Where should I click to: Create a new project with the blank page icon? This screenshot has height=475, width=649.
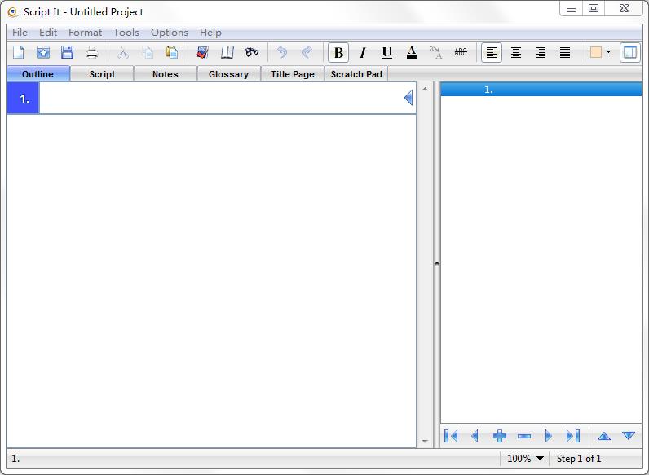[19, 52]
